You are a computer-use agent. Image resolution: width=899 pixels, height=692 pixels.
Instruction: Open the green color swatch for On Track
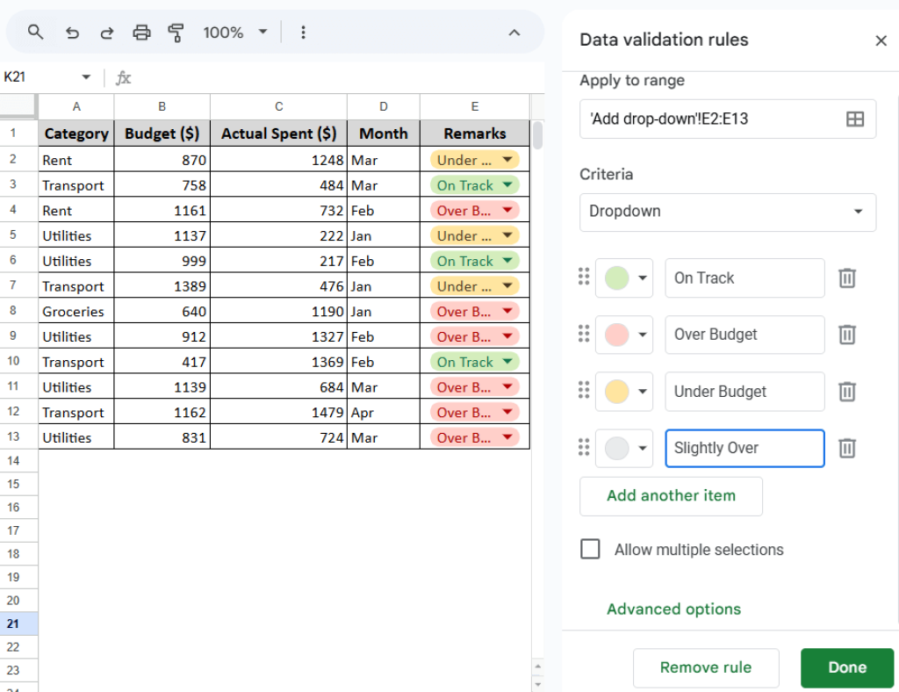coord(624,278)
